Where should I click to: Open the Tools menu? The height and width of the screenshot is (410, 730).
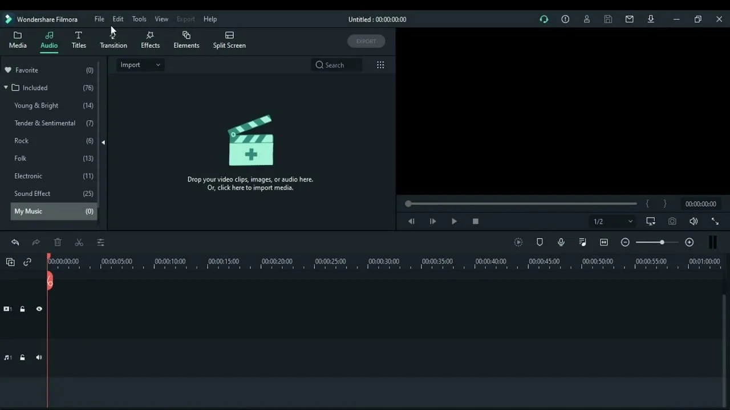(139, 19)
